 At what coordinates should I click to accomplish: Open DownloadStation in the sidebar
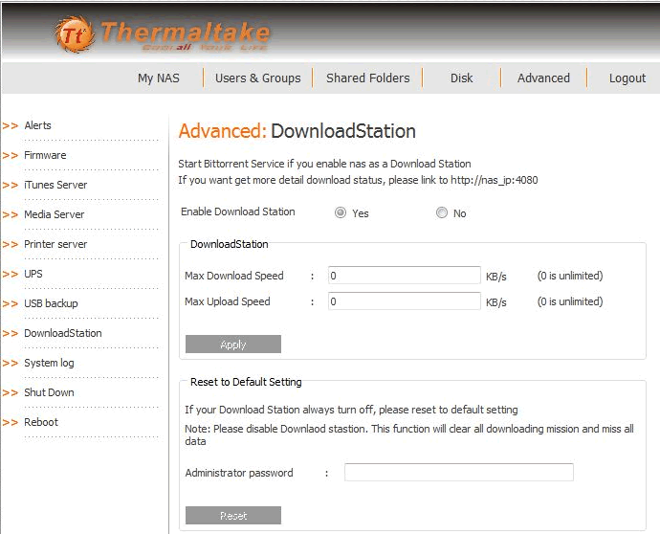click(63, 334)
